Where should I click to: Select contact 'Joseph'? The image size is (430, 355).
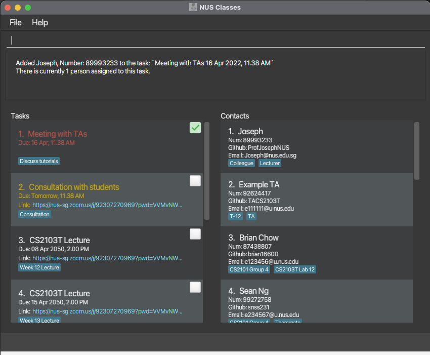(317, 147)
